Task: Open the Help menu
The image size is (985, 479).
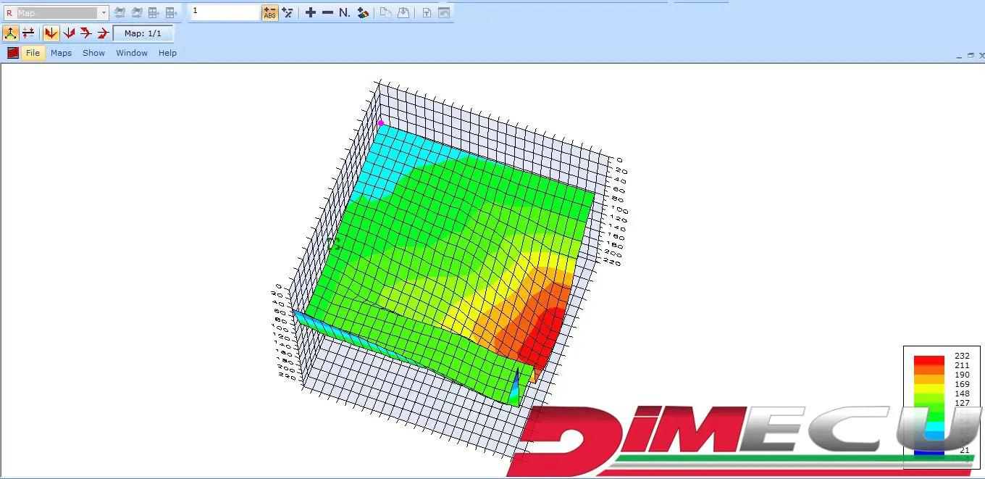Action: click(167, 53)
